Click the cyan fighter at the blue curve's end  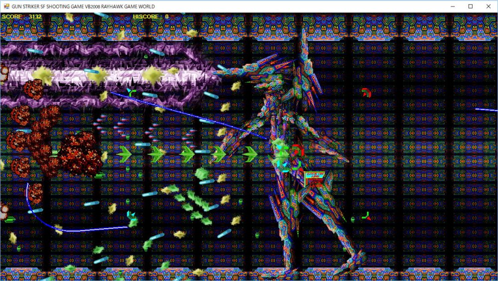tap(131, 216)
